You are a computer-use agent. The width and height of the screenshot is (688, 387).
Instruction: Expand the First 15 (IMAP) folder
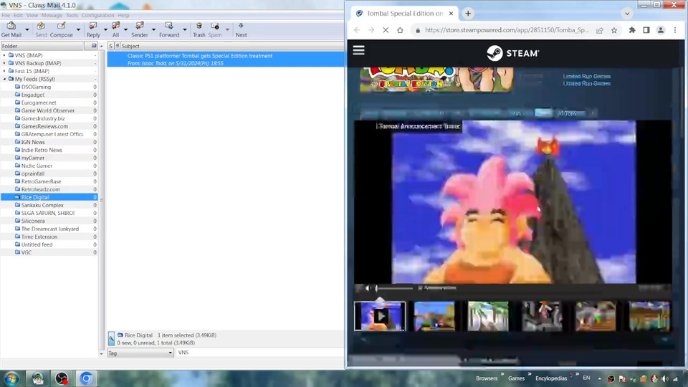point(4,71)
